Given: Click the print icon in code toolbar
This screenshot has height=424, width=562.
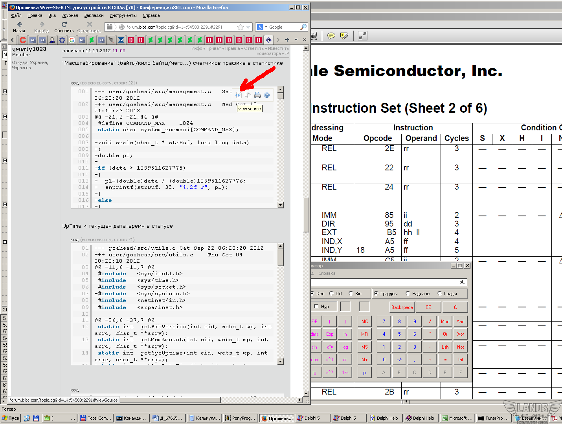Looking at the screenshot, I should 257,95.
